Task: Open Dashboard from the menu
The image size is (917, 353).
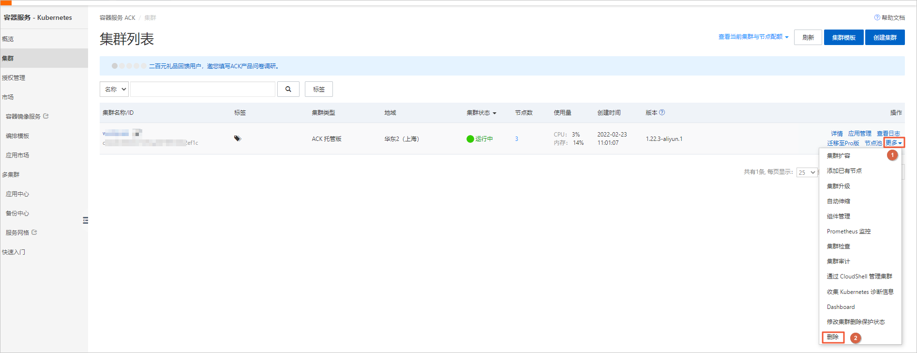Action: (841, 307)
